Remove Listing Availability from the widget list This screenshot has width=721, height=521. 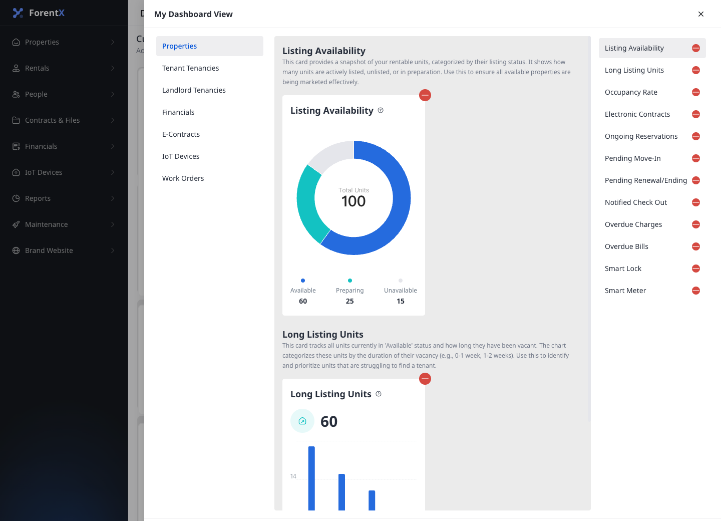[696, 48]
